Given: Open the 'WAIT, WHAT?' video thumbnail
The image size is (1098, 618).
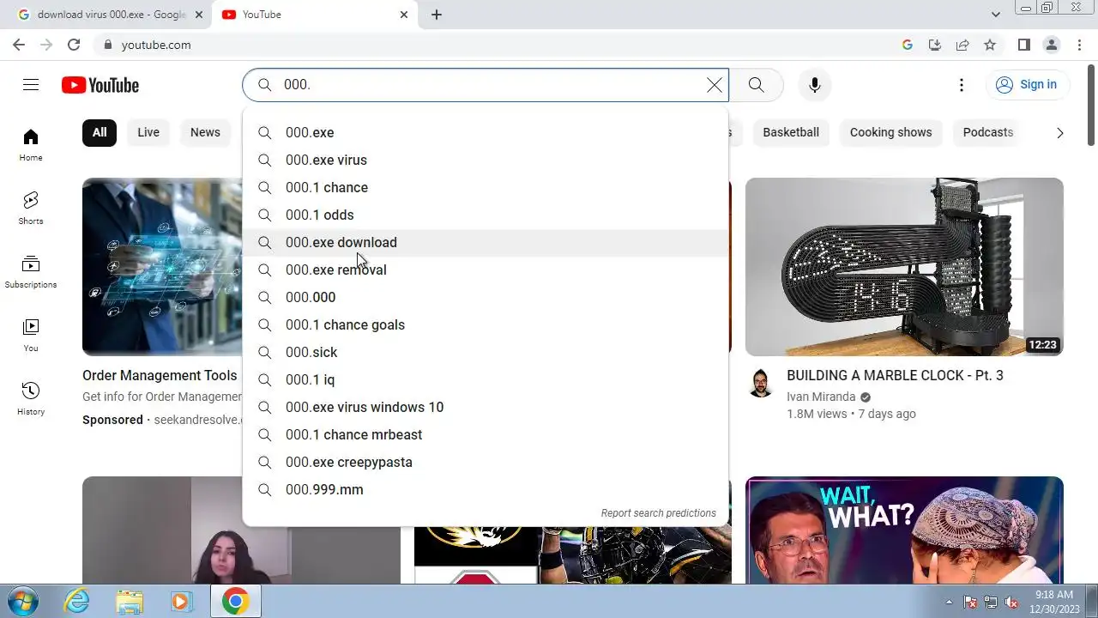Looking at the screenshot, I should pyautogui.click(x=904, y=530).
